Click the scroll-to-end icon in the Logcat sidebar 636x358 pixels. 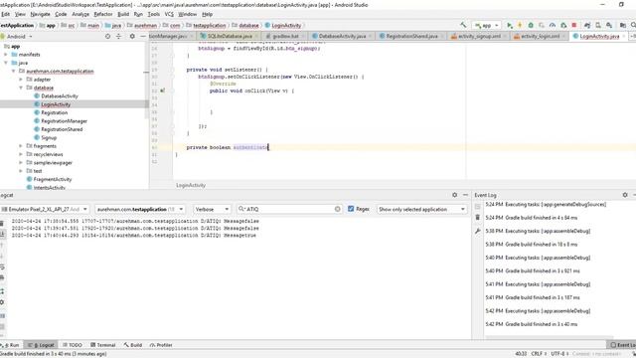click(2, 234)
